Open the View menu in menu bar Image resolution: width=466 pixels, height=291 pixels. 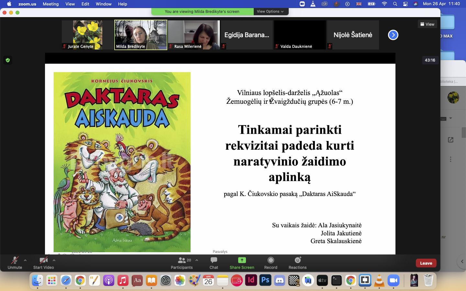pos(70,4)
